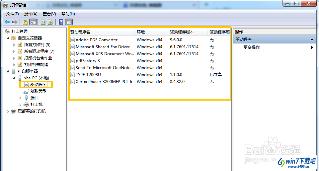Open the 查看(V) menu
Image resolution: width=319 pixels, height=171 pixels.
pos(49,14)
